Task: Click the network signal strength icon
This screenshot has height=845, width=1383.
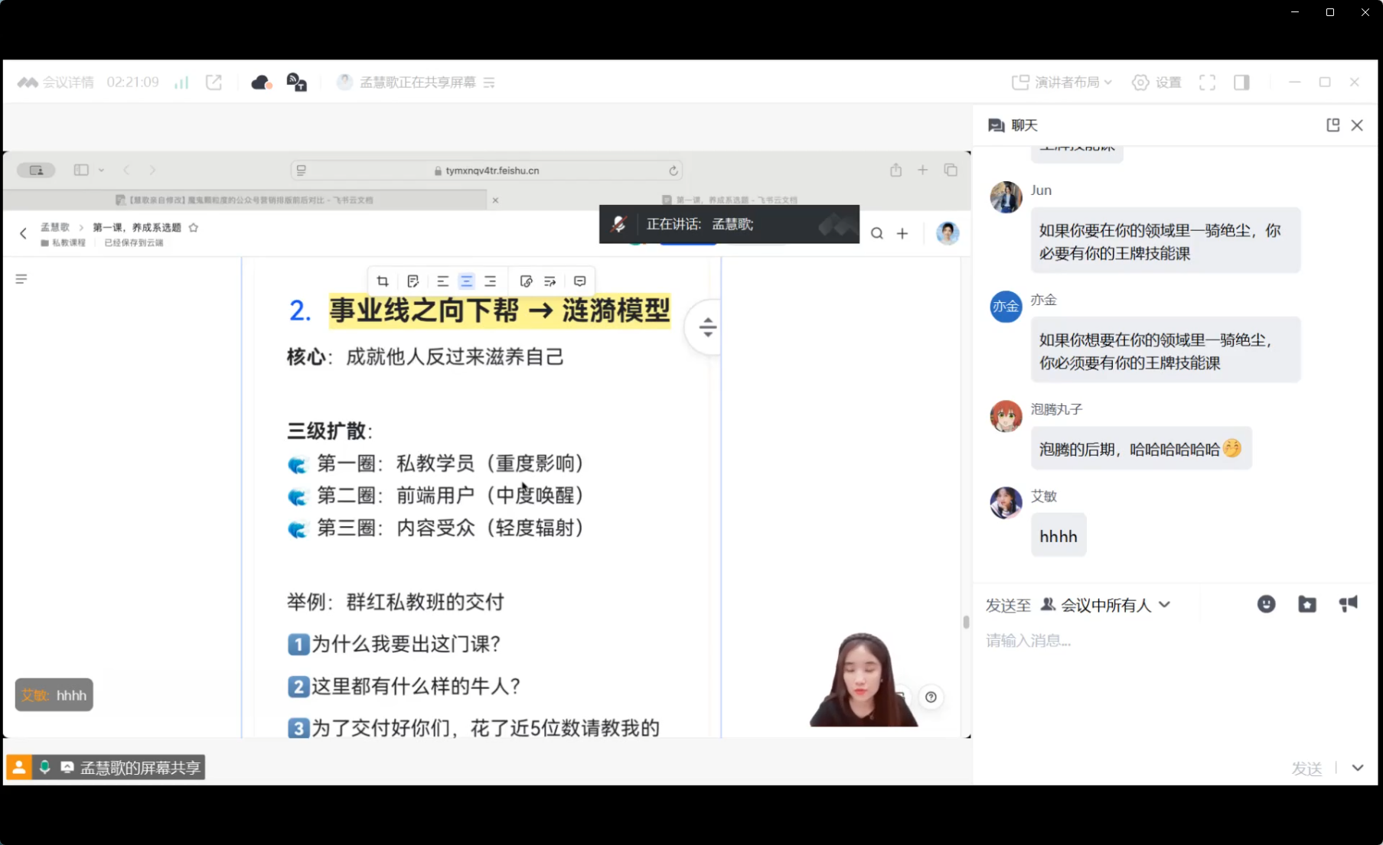Action: 181,83
